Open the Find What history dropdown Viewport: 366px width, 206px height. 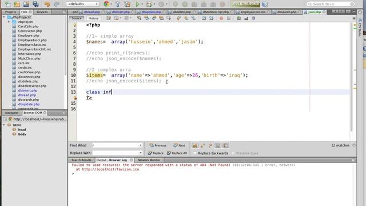[141, 145]
